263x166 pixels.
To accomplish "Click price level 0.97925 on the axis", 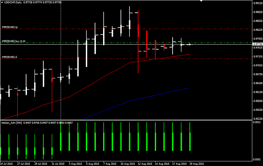I will [x=258, y=39].
